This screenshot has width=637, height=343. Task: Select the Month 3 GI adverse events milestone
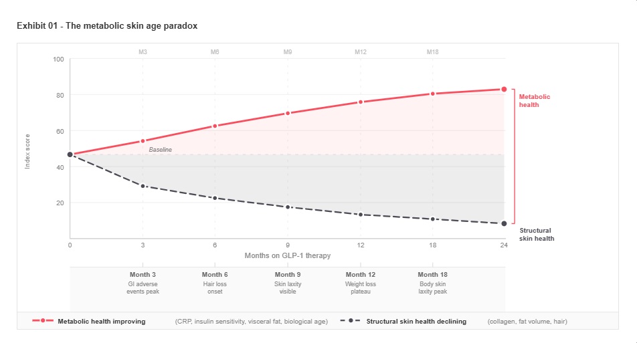pyautogui.click(x=143, y=283)
